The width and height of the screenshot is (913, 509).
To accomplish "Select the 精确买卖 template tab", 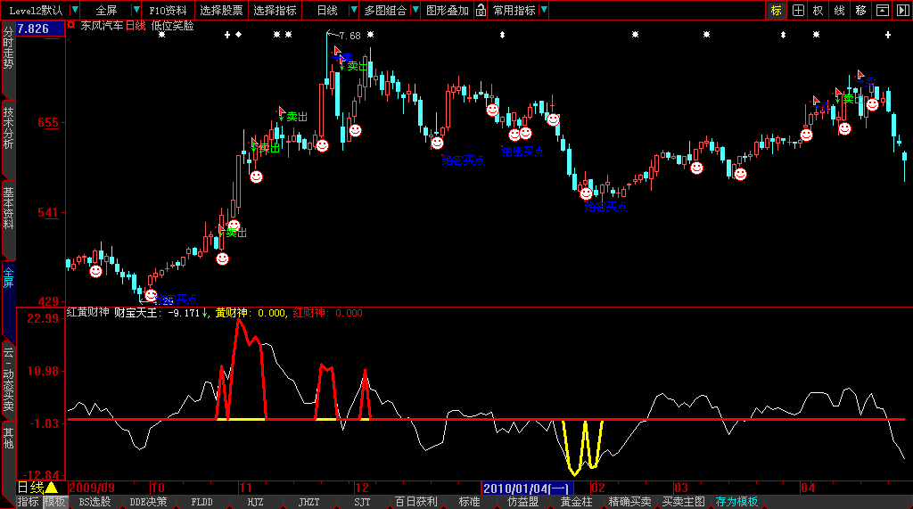I will [630, 502].
